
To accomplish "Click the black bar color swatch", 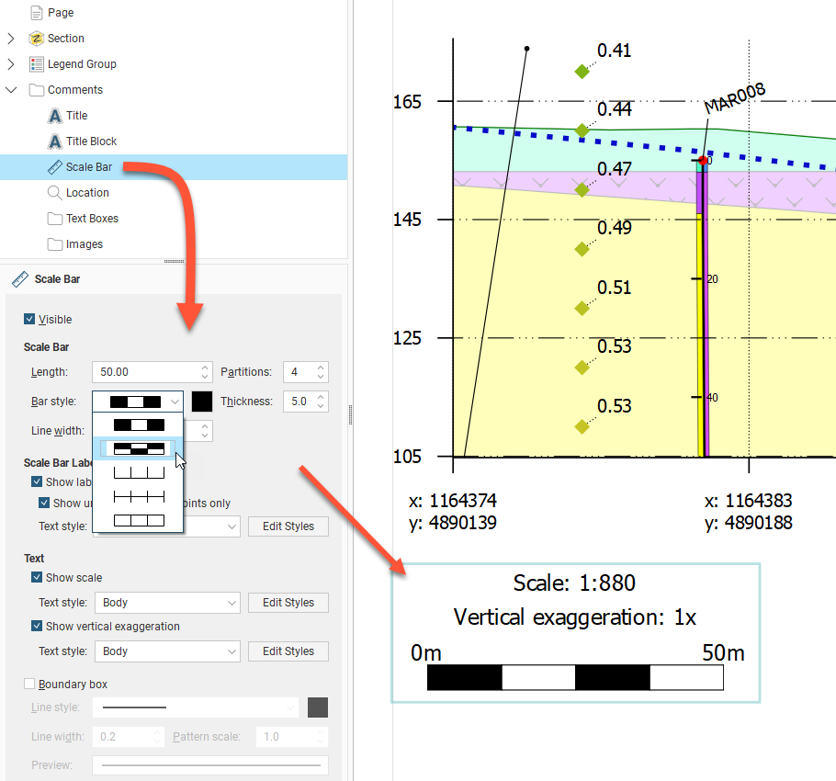I will 202,402.
